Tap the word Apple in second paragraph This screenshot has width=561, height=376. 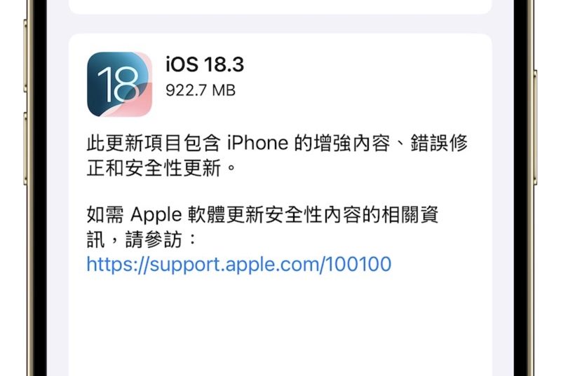click(156, 216)
